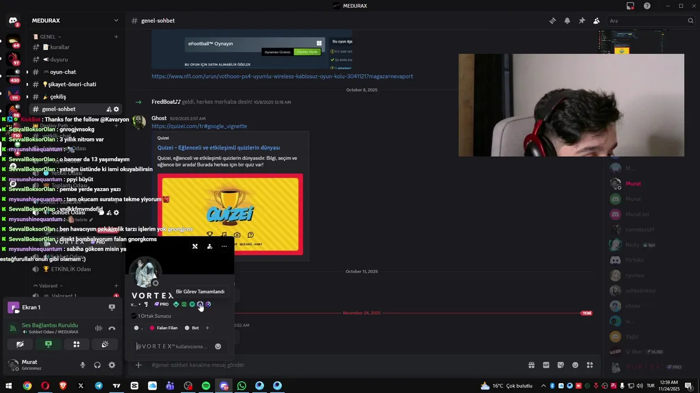Disconnect from the voice channel
Viewport: 700px width, 393px height.
tap(112, 328)
